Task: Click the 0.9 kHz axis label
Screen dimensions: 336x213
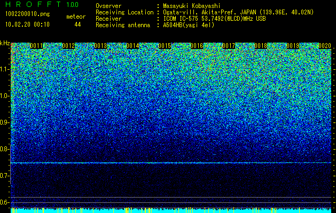Action: (4, 122)
